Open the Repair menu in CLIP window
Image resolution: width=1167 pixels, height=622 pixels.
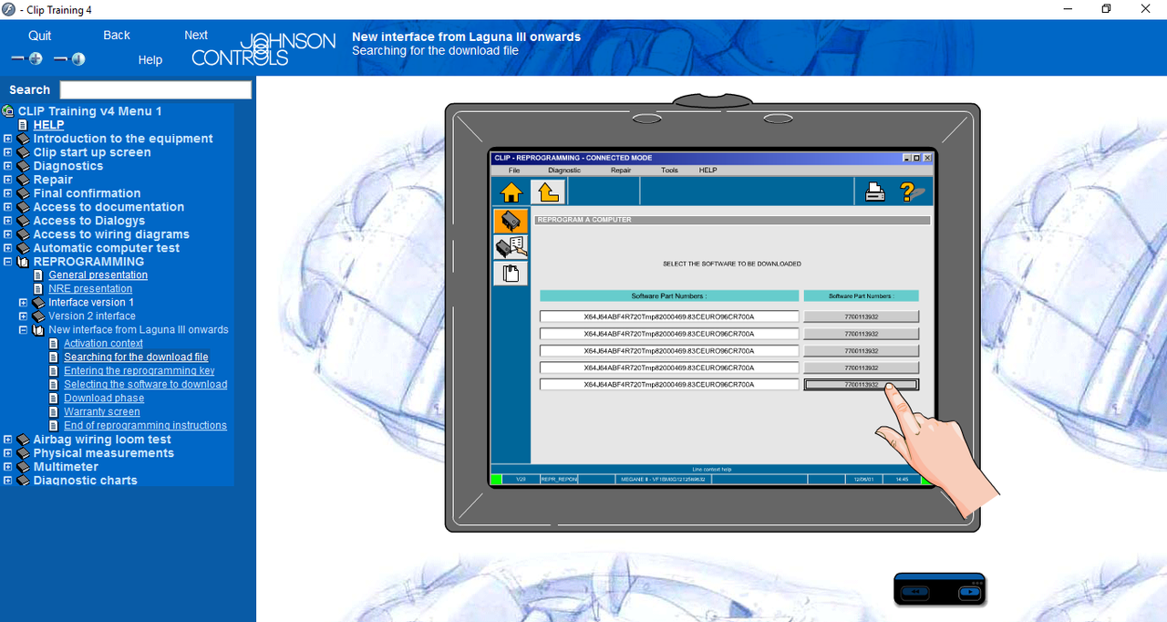(x=621, y=171)
